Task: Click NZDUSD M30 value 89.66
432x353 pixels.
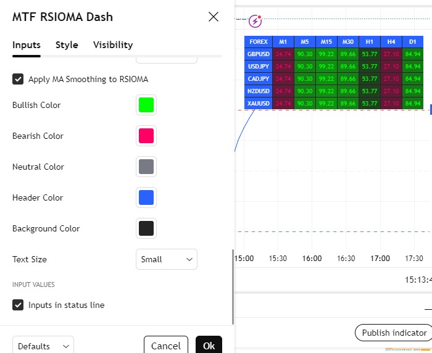Action: [x=348, y=91]
